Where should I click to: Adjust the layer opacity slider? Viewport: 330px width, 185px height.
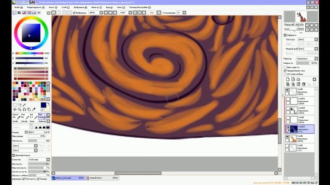(307, 63)
